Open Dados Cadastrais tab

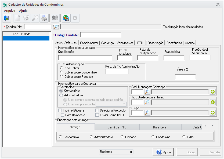click(x=66, y=42)
